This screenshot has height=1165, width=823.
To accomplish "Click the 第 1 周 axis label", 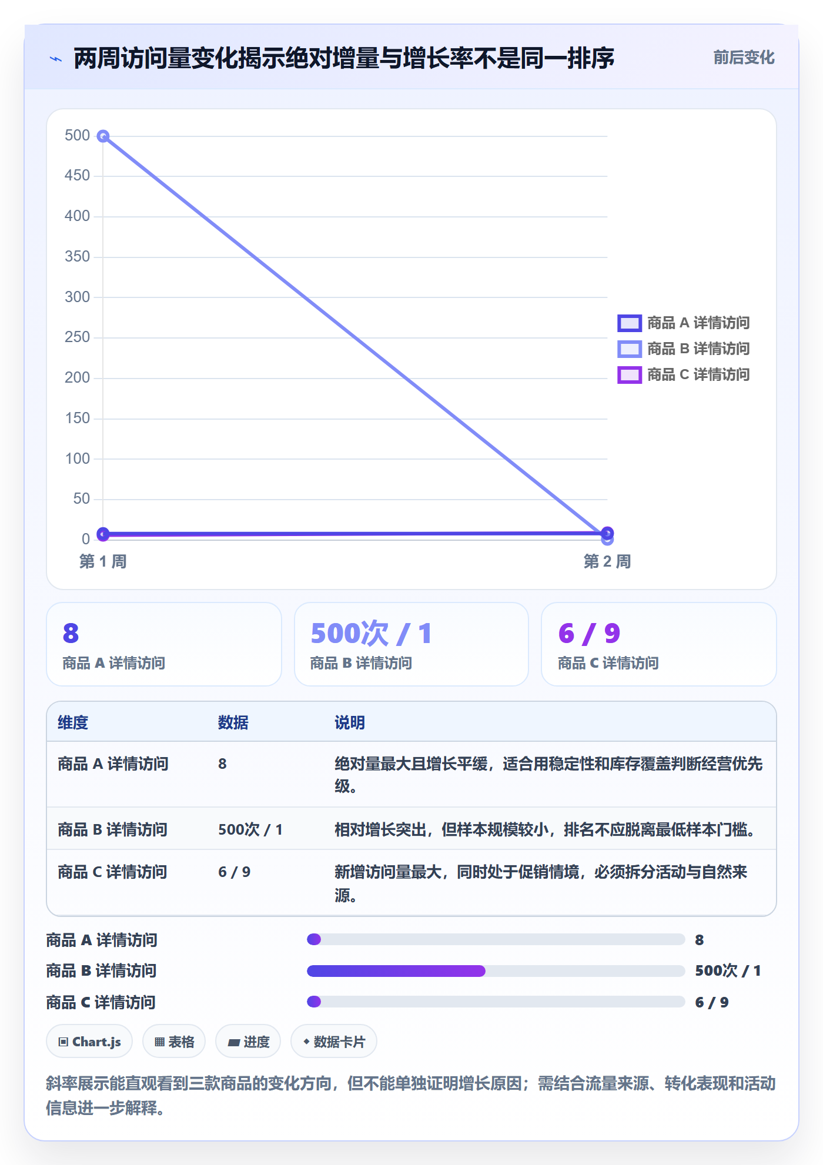I will [103, 561].
